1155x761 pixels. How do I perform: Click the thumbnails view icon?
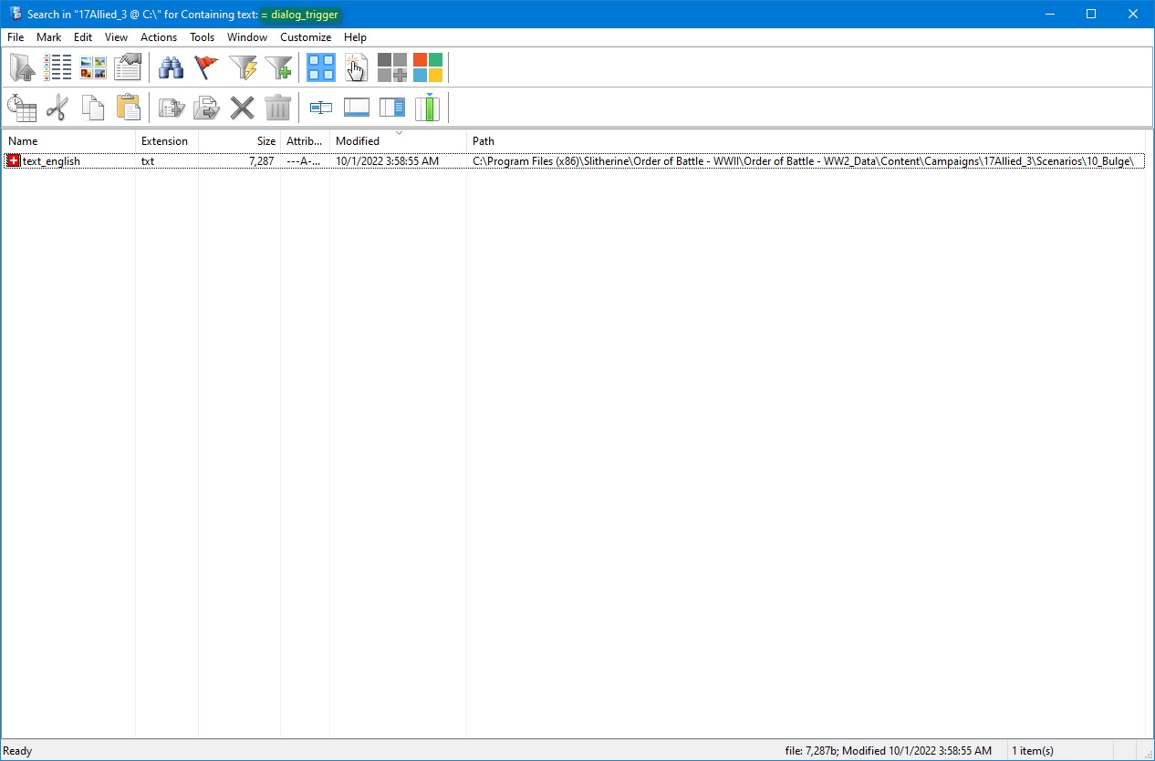pos(93,67)
